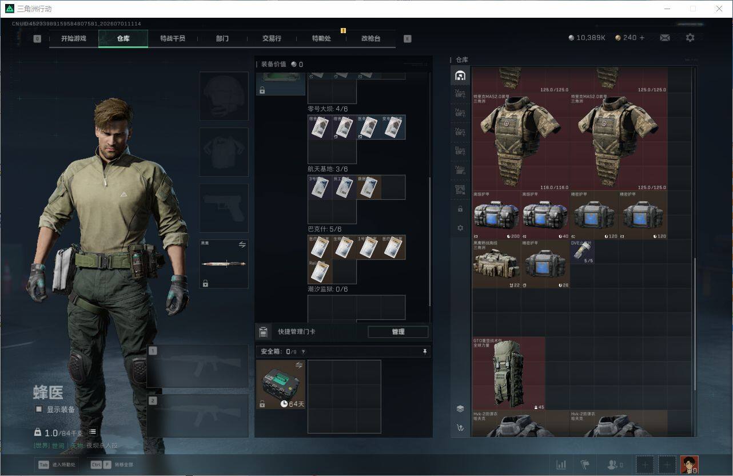Viewport: 733px width, 476px height.
Task: Open the 部门 tab
Action: coord(222,38)
